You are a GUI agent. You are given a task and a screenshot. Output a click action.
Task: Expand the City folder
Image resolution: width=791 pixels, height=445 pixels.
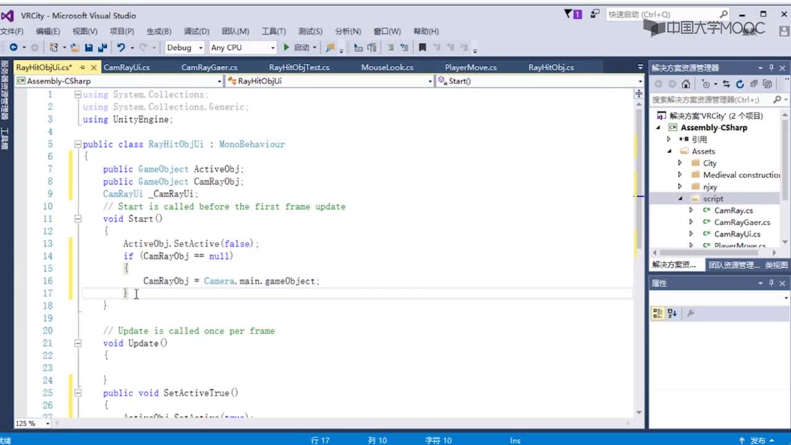pyautogui.click(x=680, y=163)
